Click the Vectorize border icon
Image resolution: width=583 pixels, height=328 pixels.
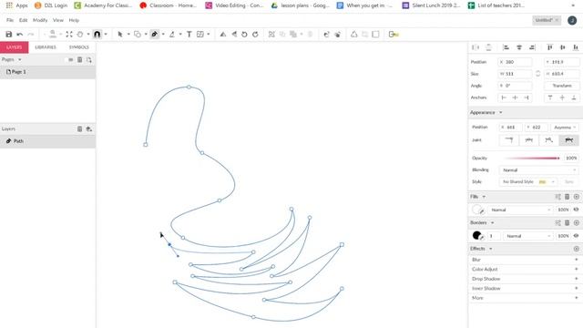337,35
